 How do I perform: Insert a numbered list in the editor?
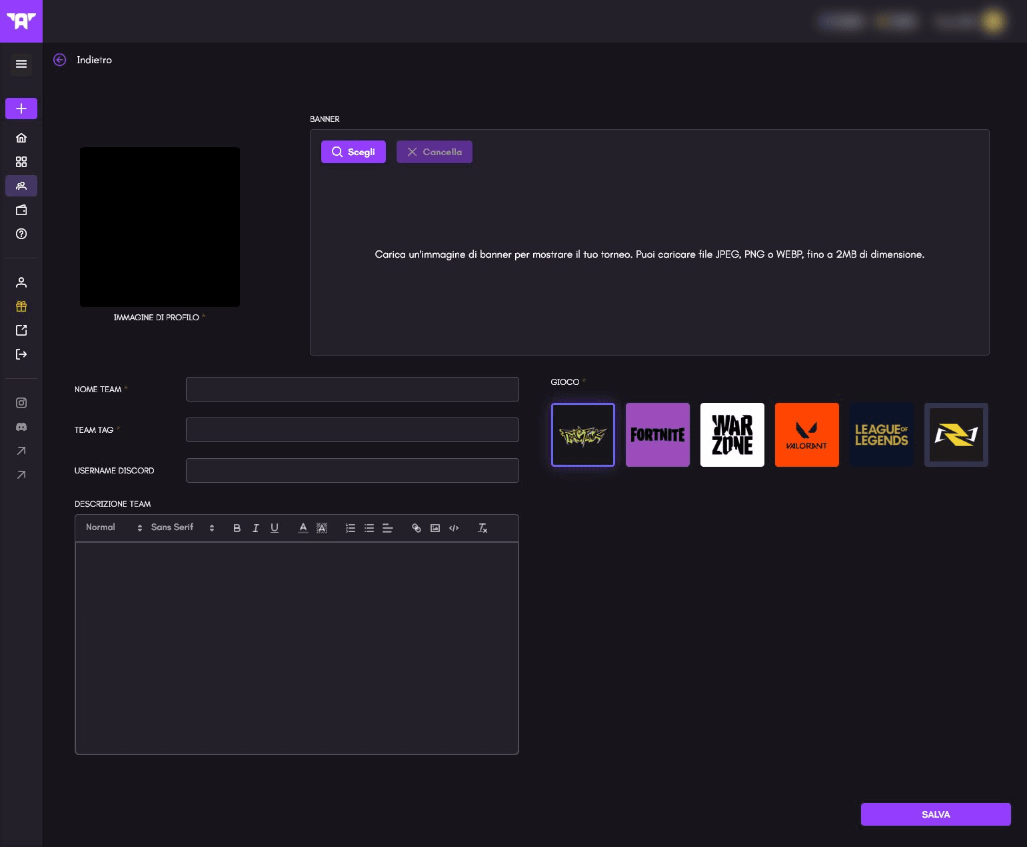[x=351, y=528]
